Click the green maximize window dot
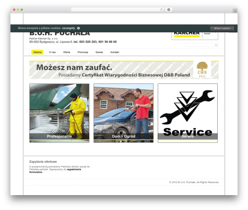Viewport: 248px width, 210px height. click(22, 10)
